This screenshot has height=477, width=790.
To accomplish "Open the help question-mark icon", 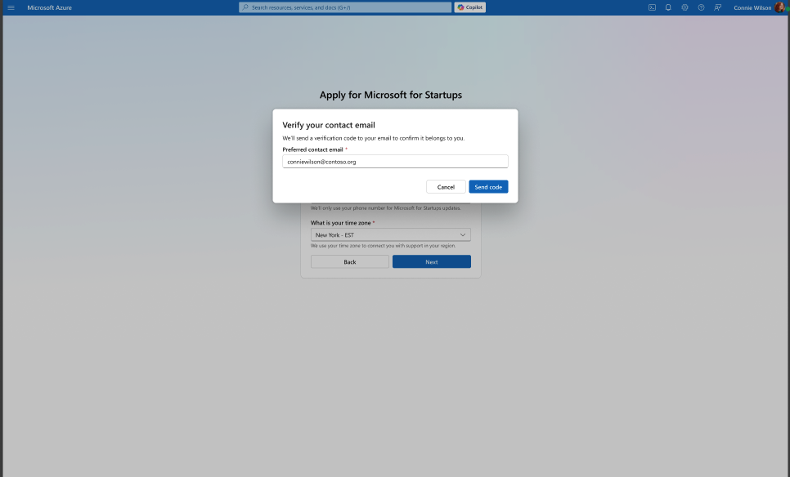I will (701, 7).
